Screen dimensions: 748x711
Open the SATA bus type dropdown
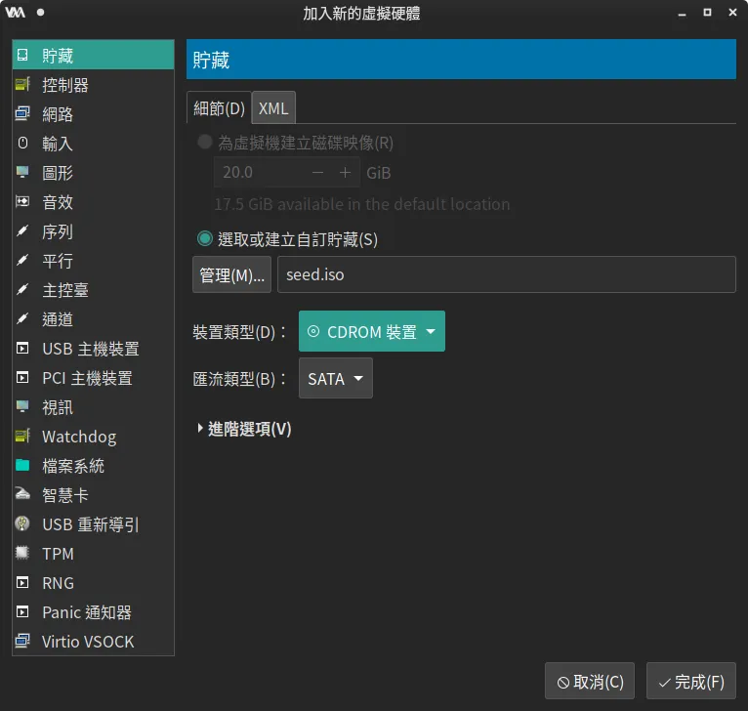point(335,379)
